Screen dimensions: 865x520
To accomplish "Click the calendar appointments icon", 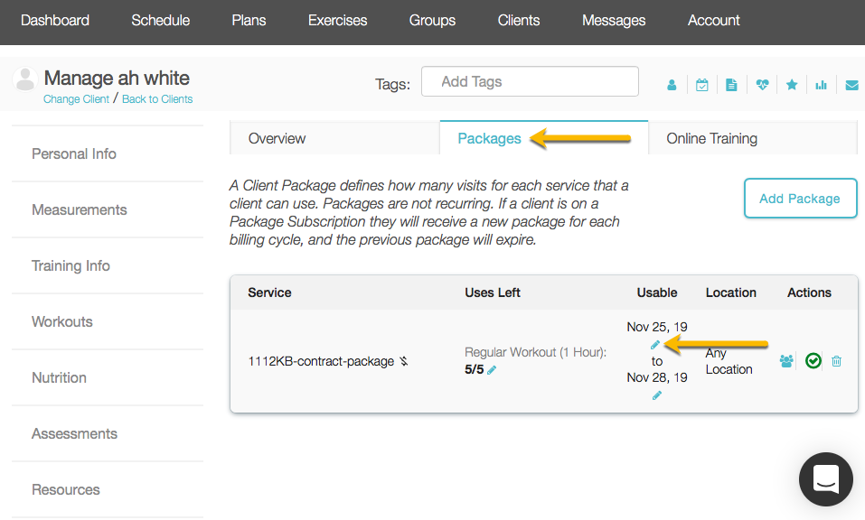I will 701,83.
